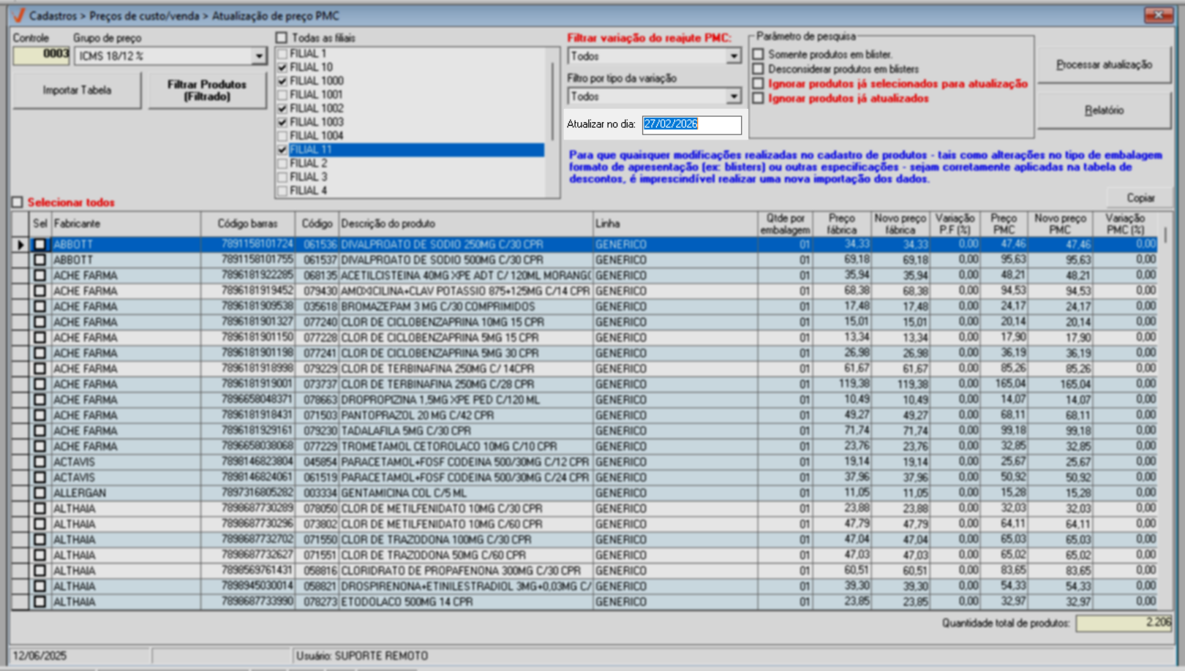Enable 'Ignorar produtos já atualizados'
The width and height of the screenshot is (1185, 671).
(x=759, y=98)
